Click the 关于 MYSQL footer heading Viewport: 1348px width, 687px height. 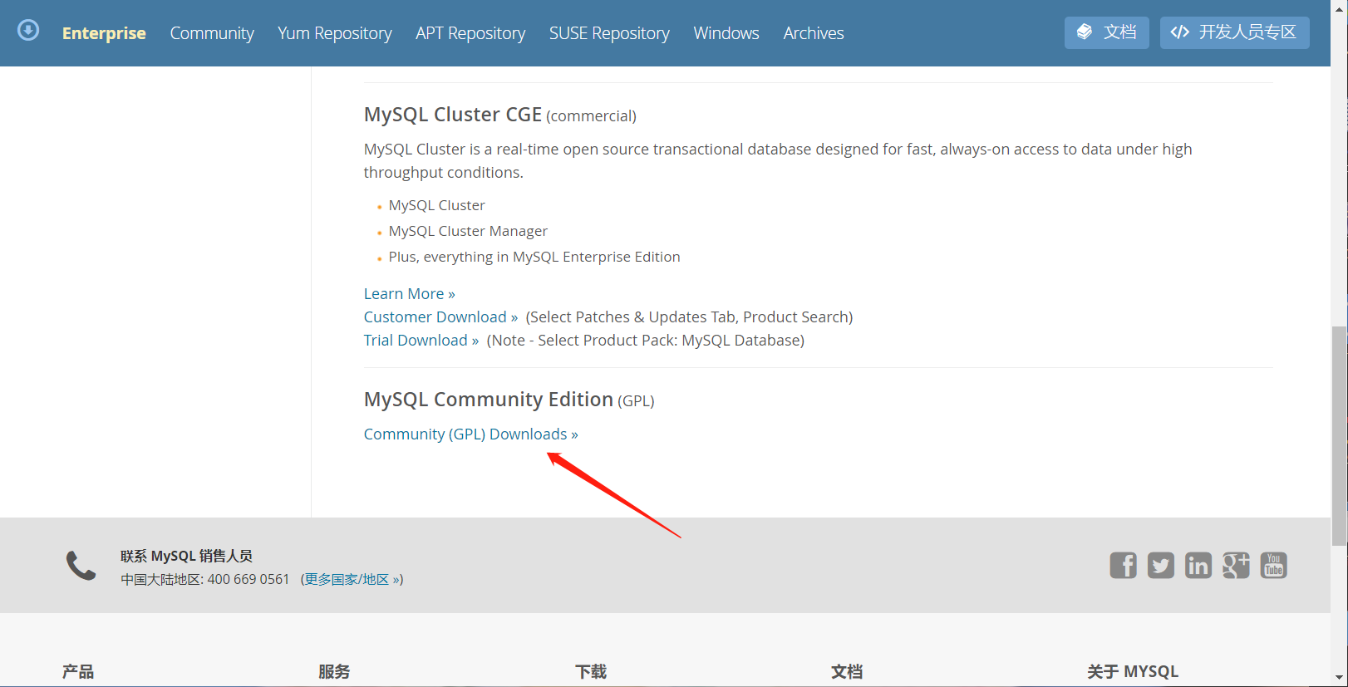1133,671
